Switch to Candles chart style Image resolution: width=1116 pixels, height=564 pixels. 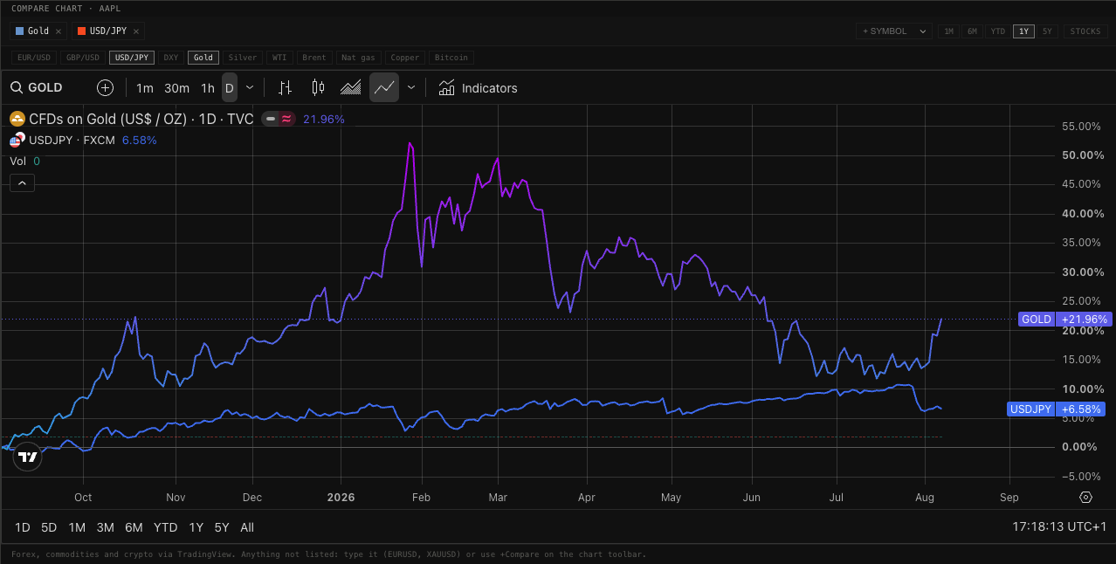point(318,88)
